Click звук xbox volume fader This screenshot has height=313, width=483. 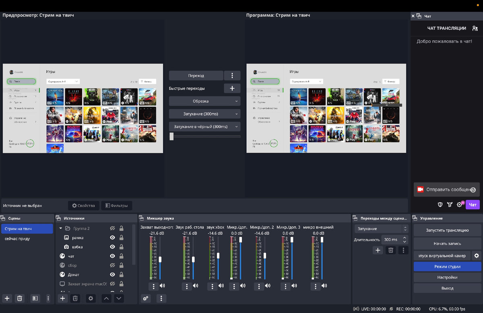point(219,255)
